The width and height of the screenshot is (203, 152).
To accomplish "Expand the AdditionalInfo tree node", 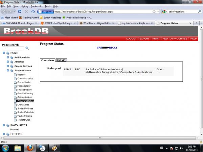I will 8,57.
